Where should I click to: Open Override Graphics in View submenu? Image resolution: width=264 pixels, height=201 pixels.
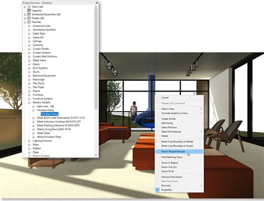[179, 113]
